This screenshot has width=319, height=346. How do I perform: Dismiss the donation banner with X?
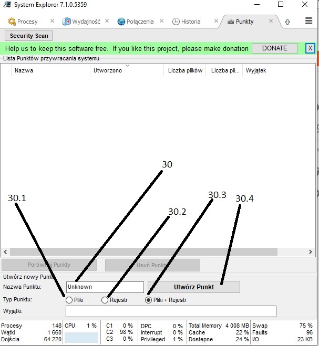click(310, 48)
